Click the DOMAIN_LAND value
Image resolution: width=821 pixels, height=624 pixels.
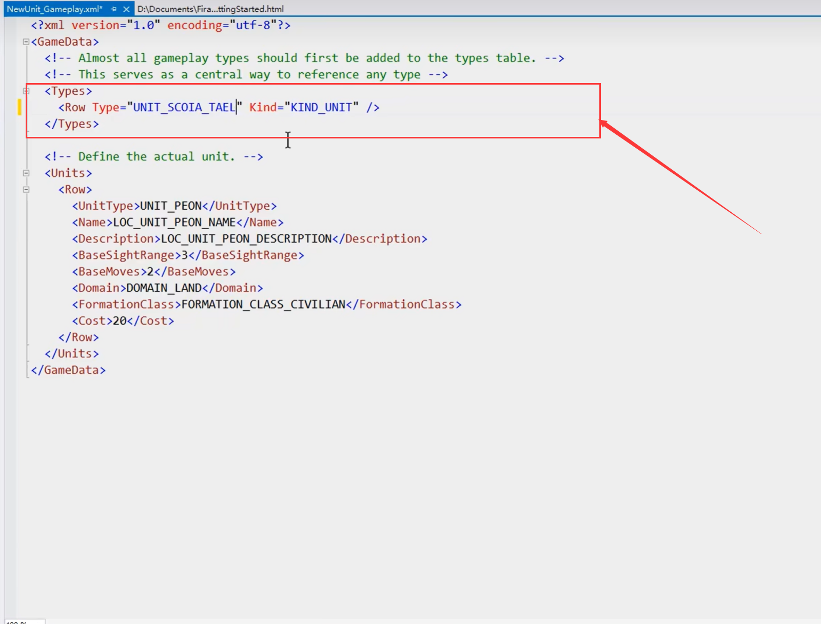point(164,288)
